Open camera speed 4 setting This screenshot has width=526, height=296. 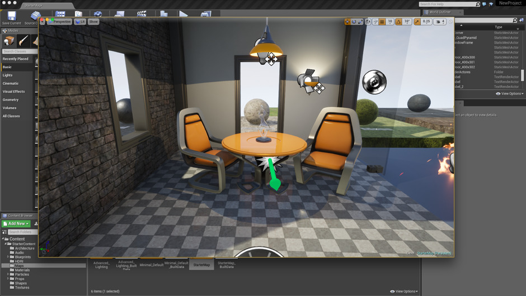[x=440, y=21]
